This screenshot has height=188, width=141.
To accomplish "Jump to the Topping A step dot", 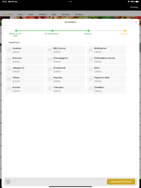I will 88,30.
